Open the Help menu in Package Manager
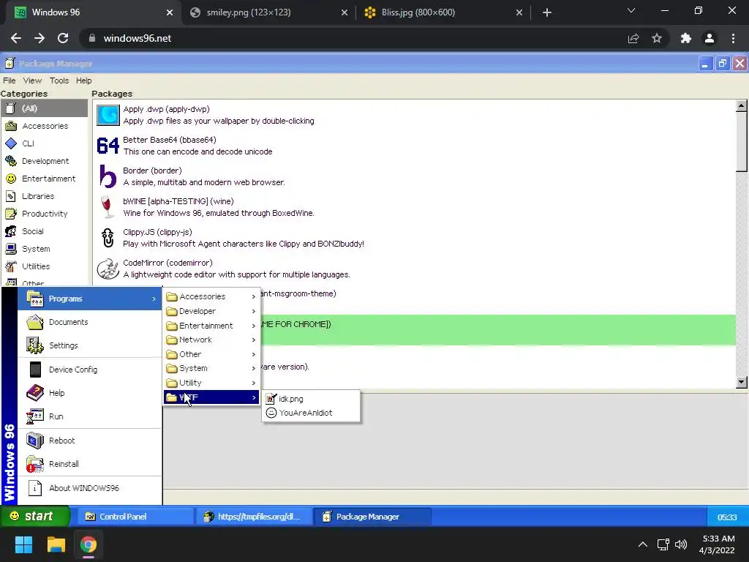Viewport: 749px width, 562px height. pyautogui.click(x=83, y=80)
